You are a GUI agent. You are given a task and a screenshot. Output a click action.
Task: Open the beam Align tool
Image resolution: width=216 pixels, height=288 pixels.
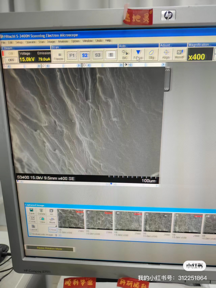point(166,54)
